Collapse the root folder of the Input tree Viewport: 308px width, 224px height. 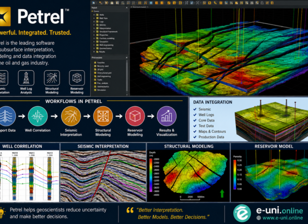92,11
